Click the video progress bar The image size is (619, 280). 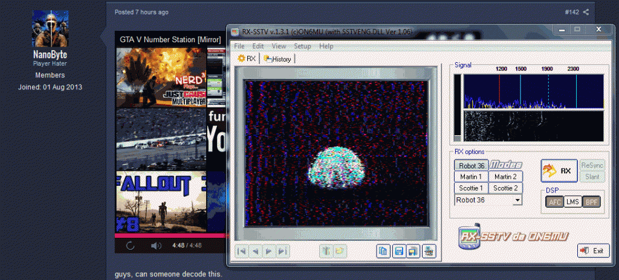(x=170, y=235)
